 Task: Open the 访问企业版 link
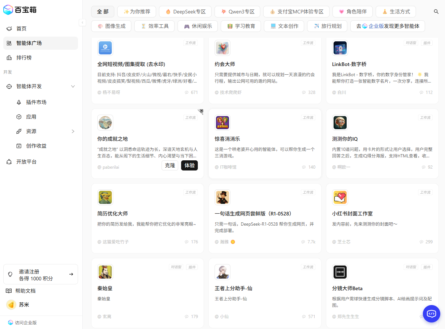pos(25,322)
